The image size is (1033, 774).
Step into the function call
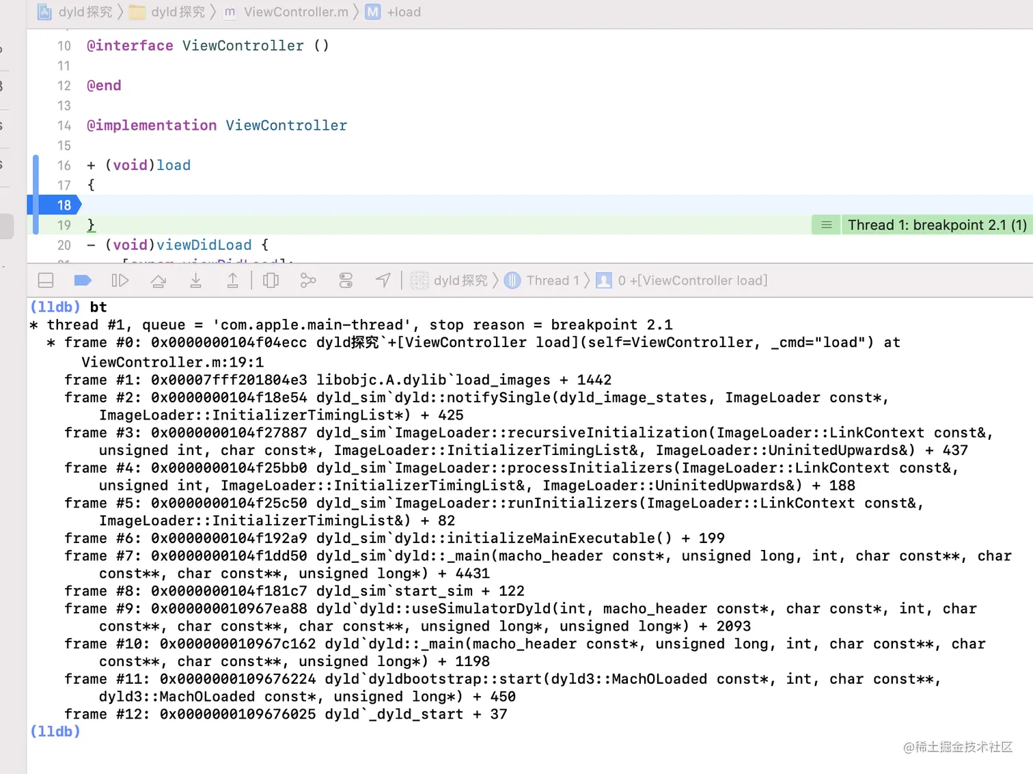point(195,280)
